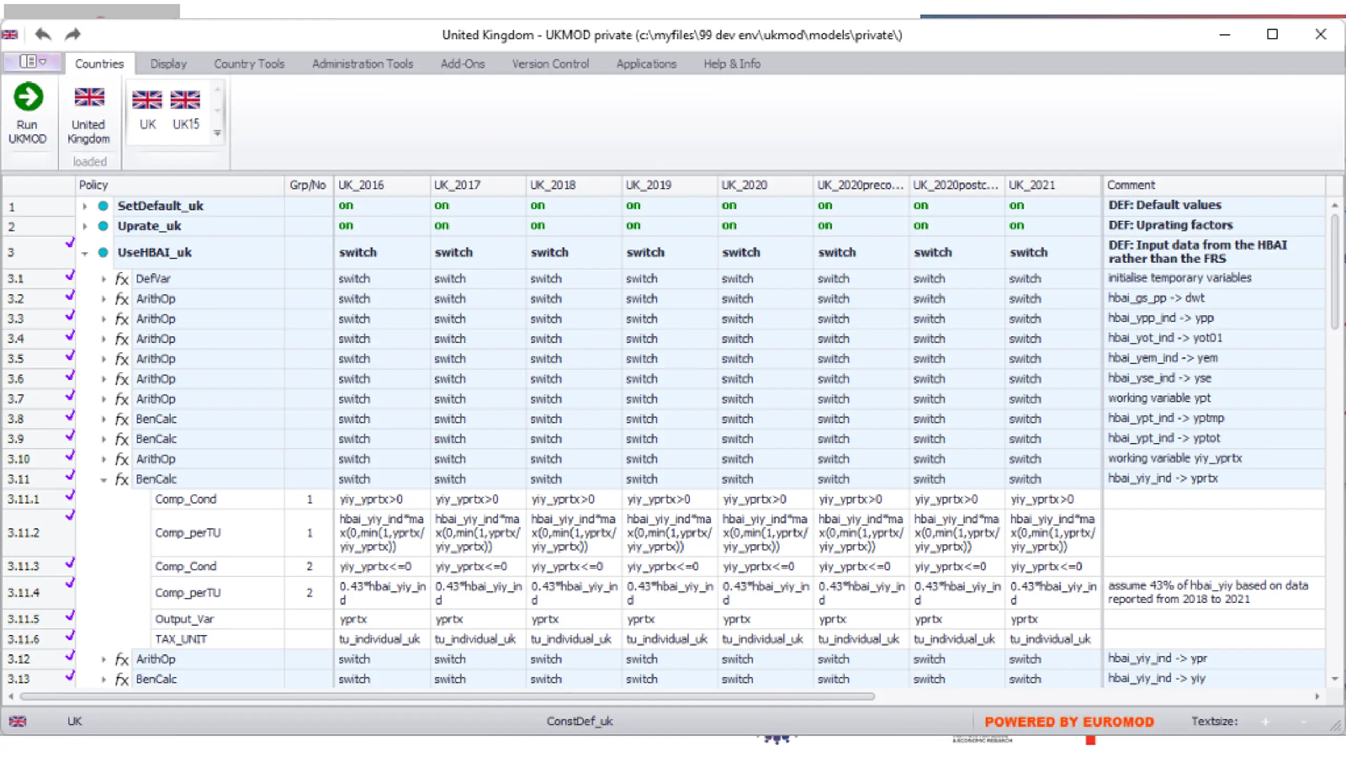Click the redo arrow in title bar
The height and width of the screenshot is (757, 1346).
pos(73,35)
